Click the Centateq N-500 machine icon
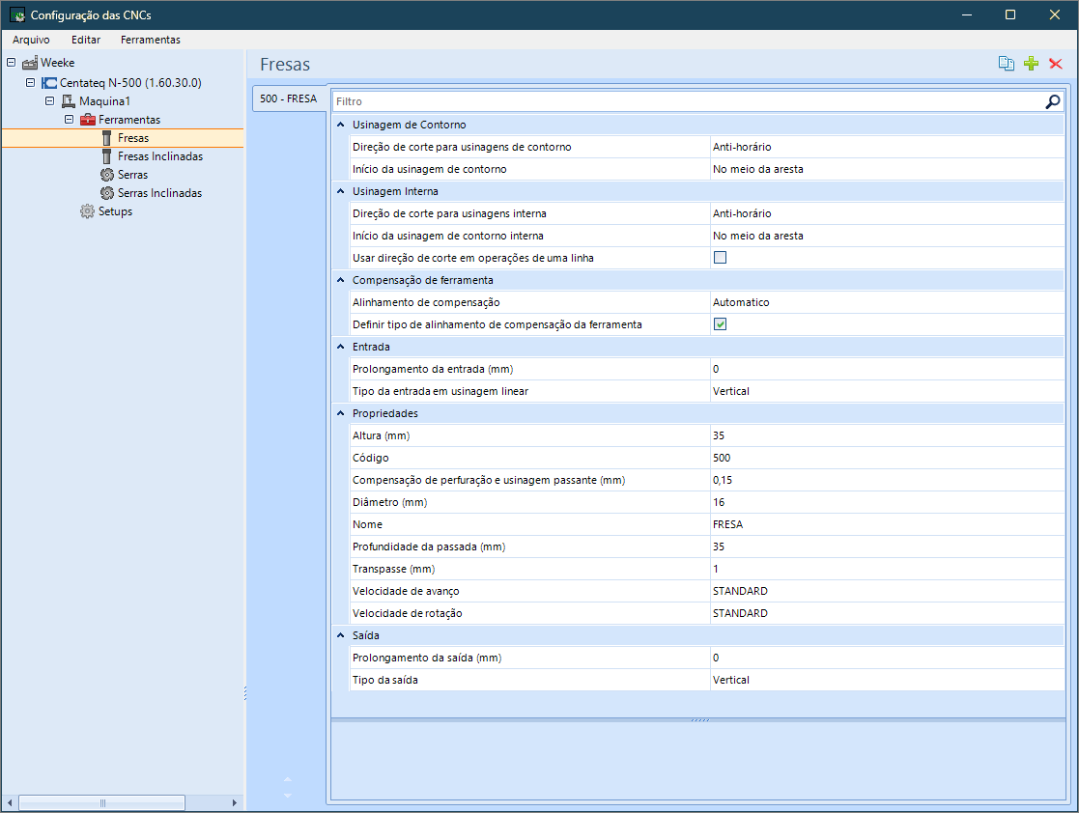Image resolution: width=1079 pixels, height=813 pixels. tap(49, 83)
